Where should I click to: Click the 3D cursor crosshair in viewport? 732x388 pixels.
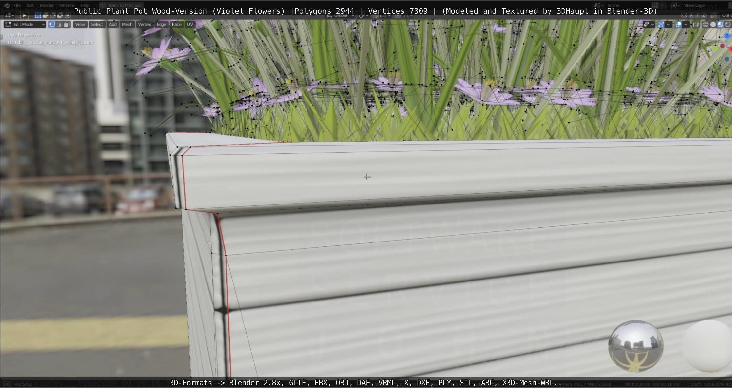click(x=367, y=177)
